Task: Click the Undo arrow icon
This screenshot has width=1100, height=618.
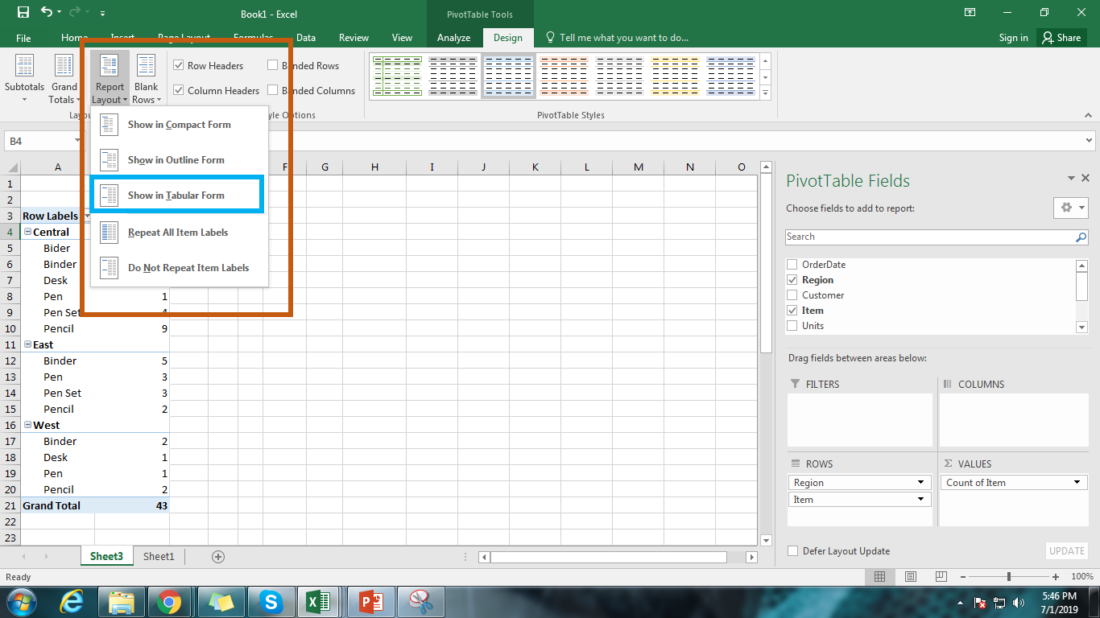Action: tap(47, 13)
